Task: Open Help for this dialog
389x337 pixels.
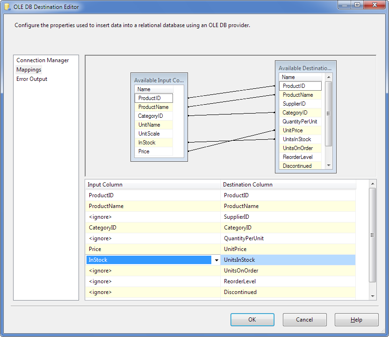Action: tap(356, 320)
